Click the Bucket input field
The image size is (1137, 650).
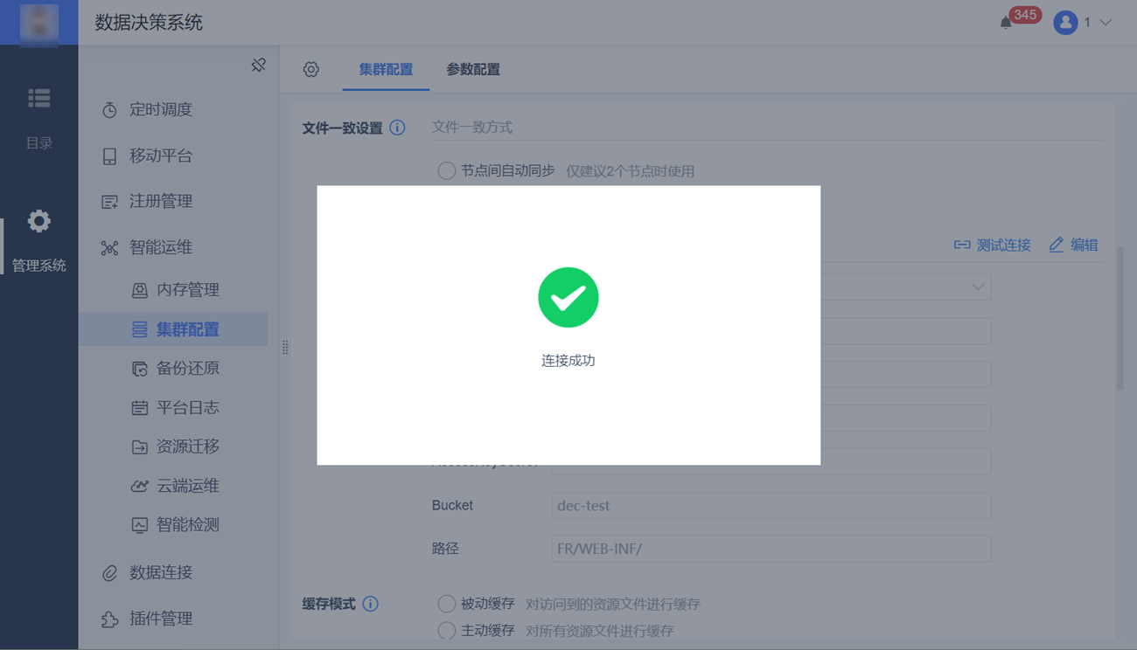tap(771, 505)
